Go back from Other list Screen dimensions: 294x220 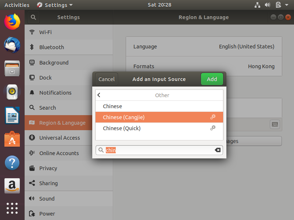(x=99, y=95)
